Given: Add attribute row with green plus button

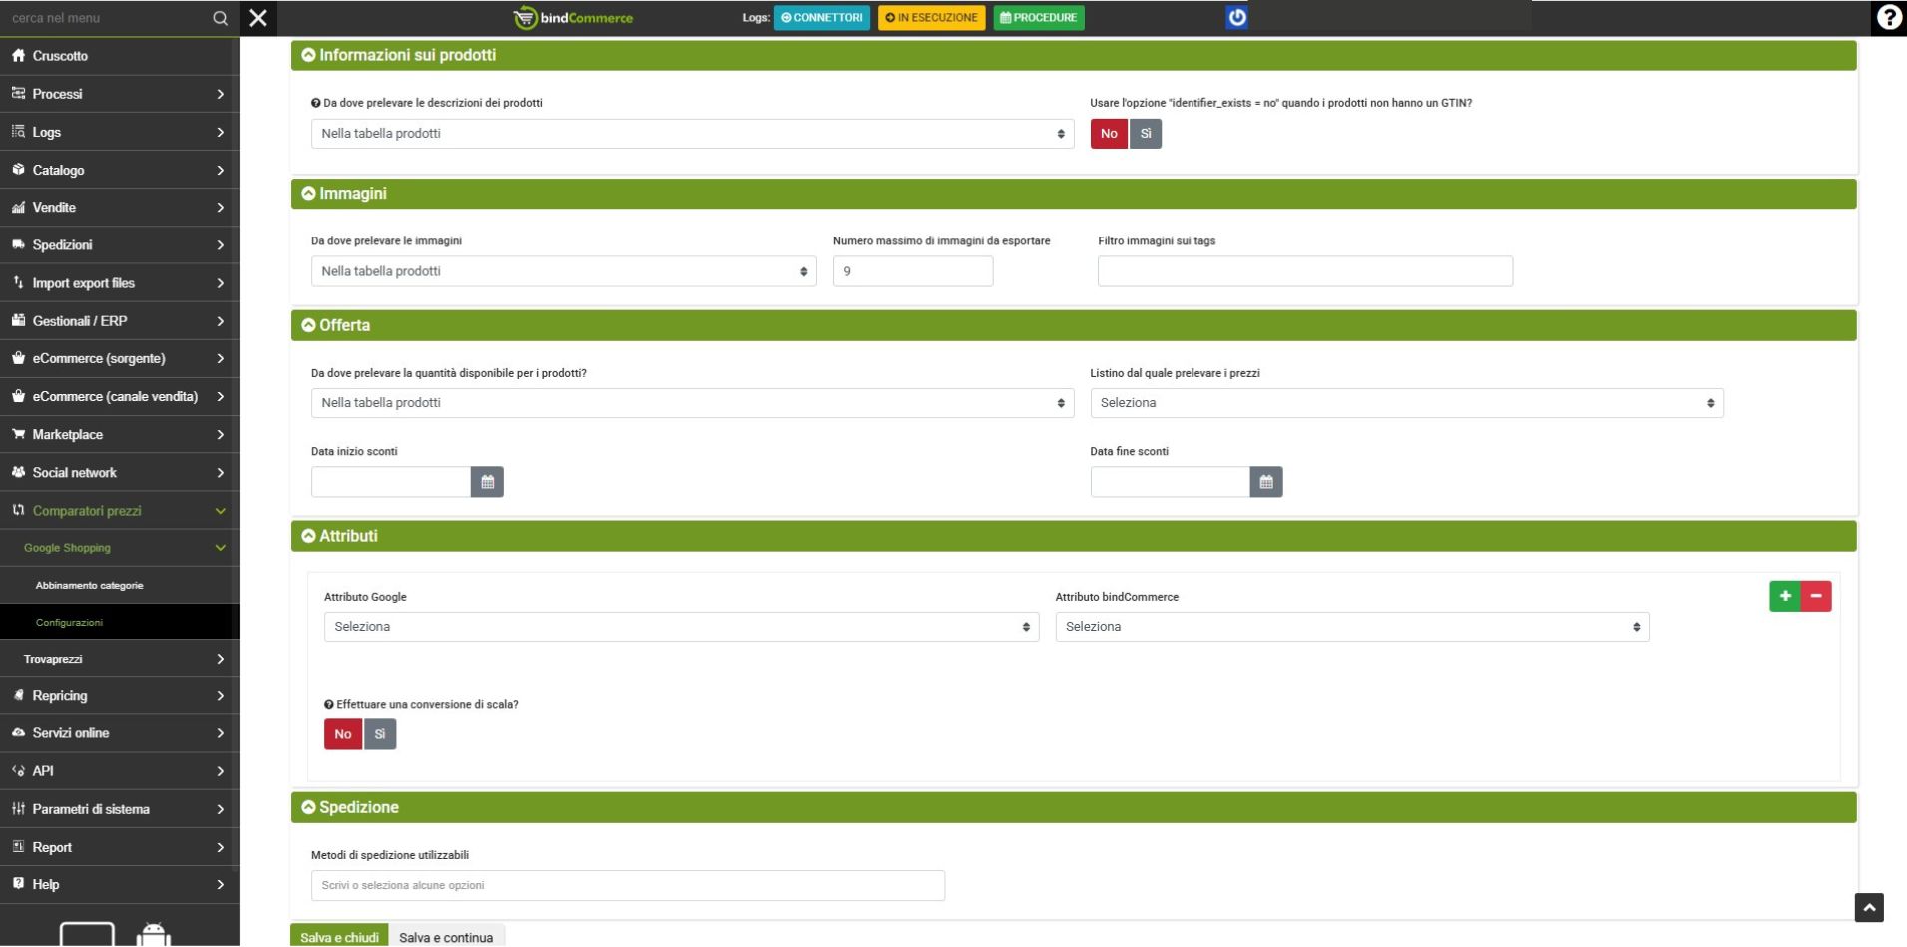Looking at the screenshot, I should point(1784,596).
